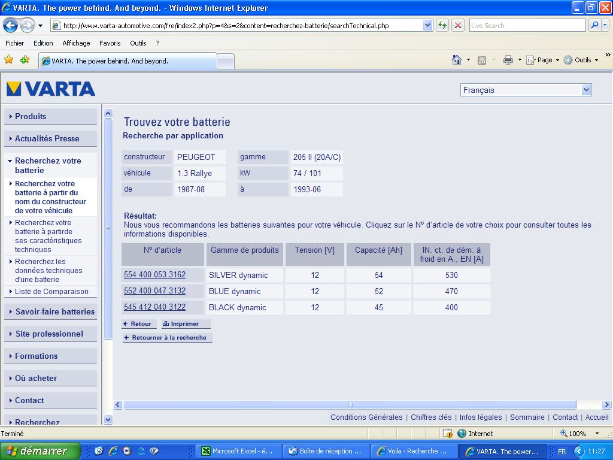Click the IE Back navigation arrow
The width and height of the screenshot is (613, 460).
pos(11,25)
